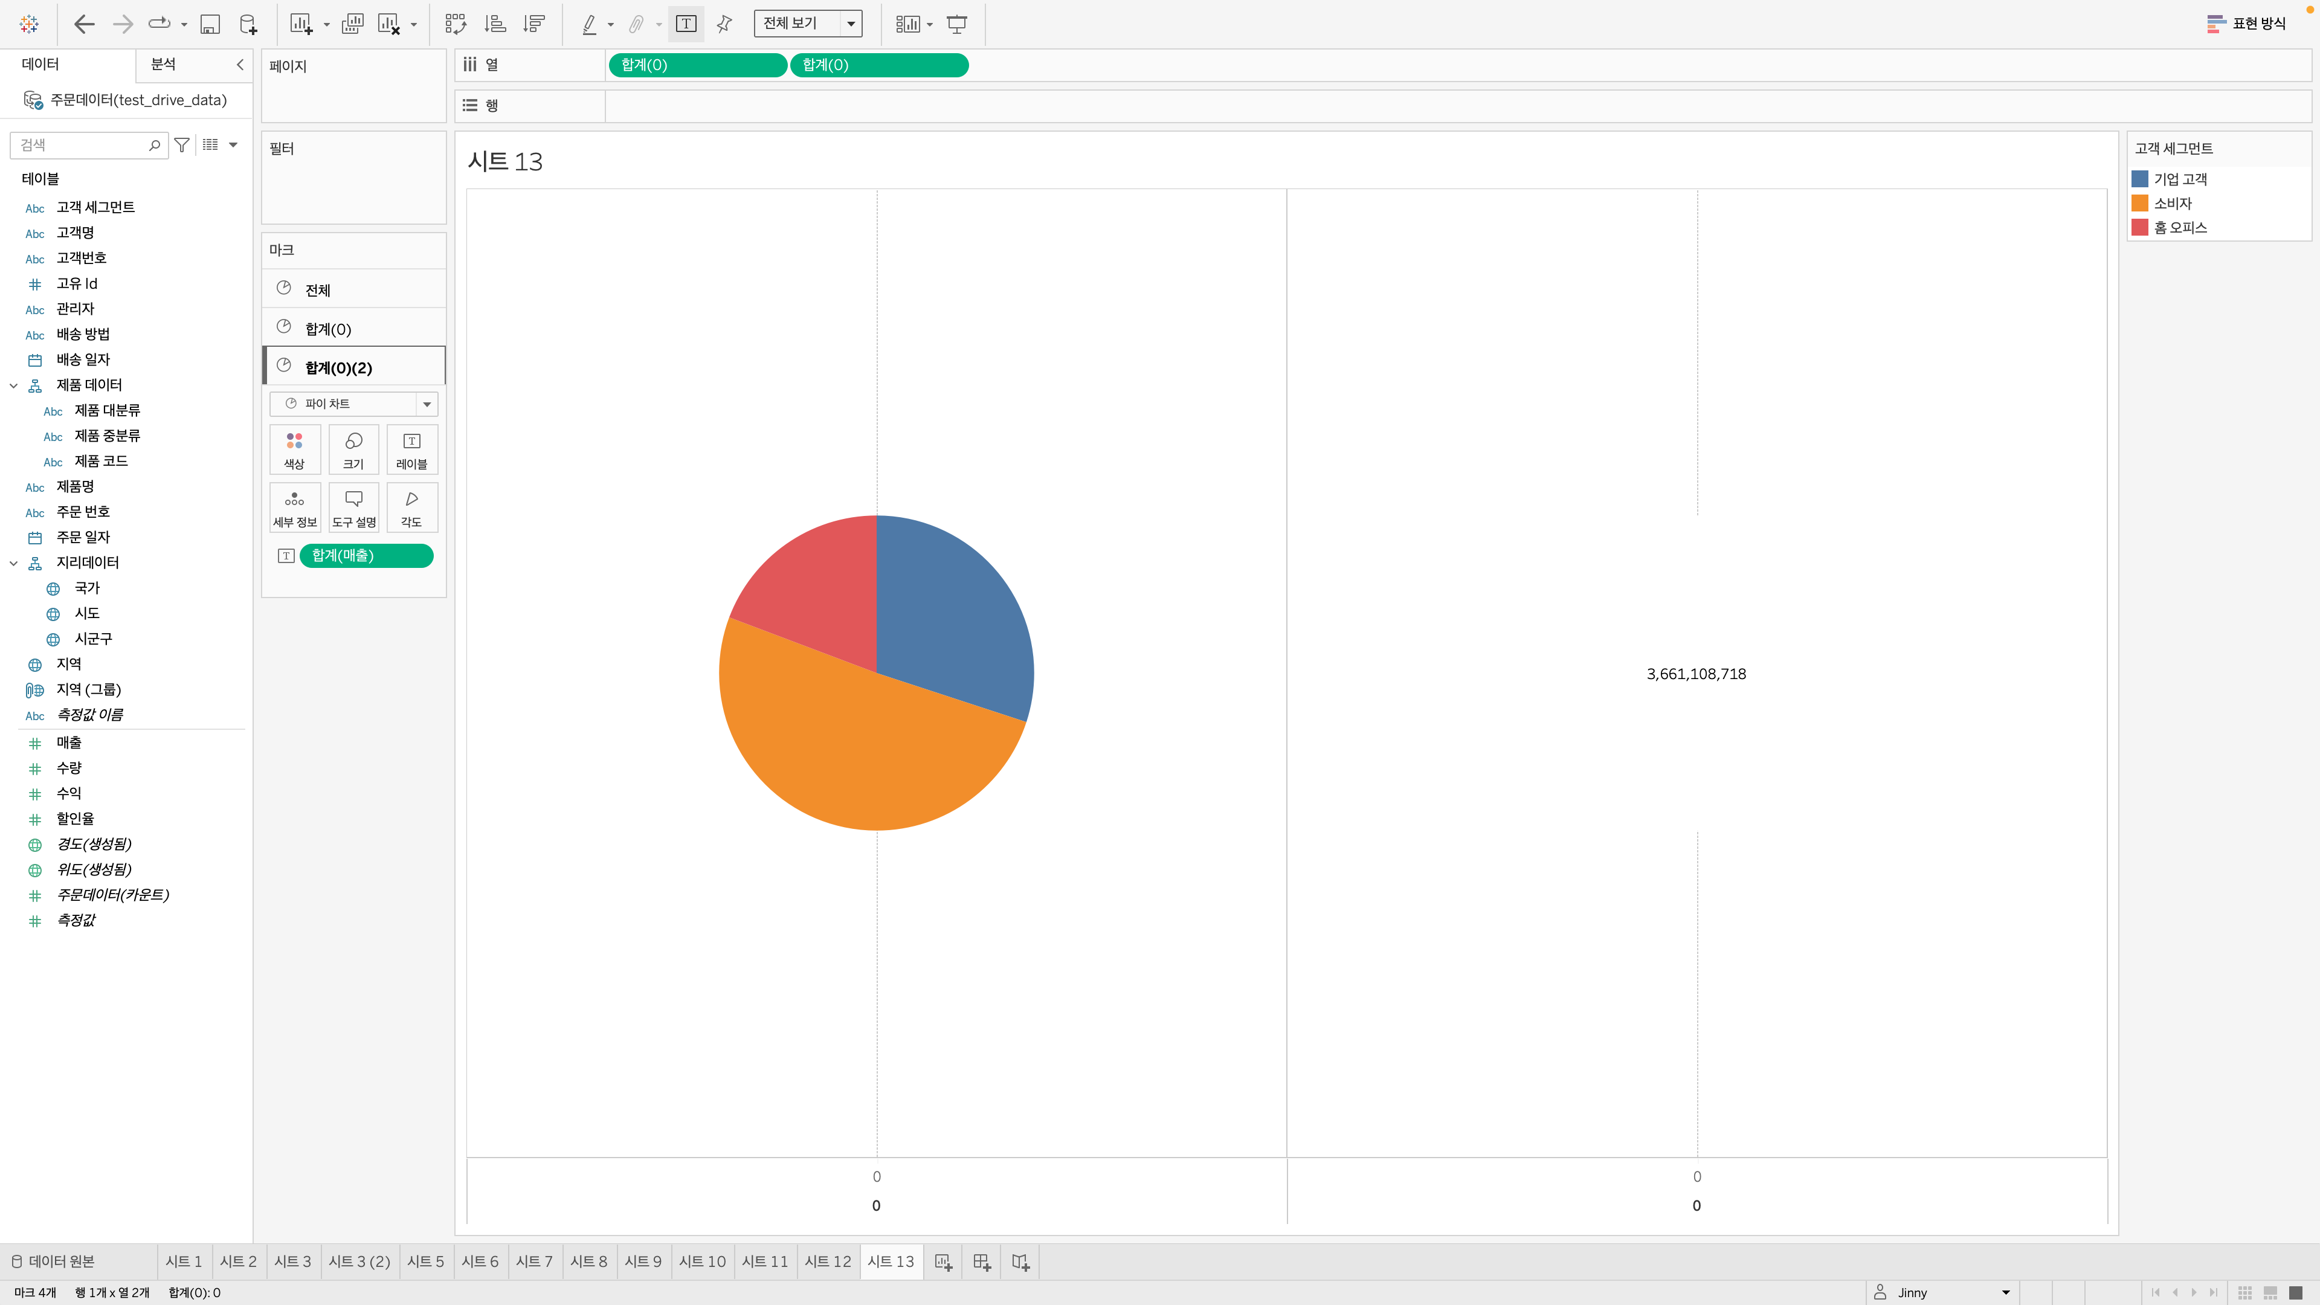Click the 표현 방식 Show Me button
Image resolution: width=2320 pixels, height=1305 pixels.
tap(2246, 24)
